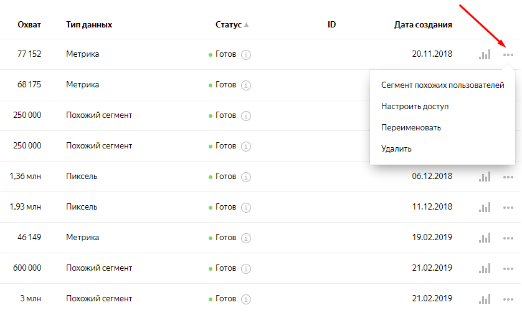
Task: Click the status info icon in the 77 152 row
Action: tap(246, 54)
